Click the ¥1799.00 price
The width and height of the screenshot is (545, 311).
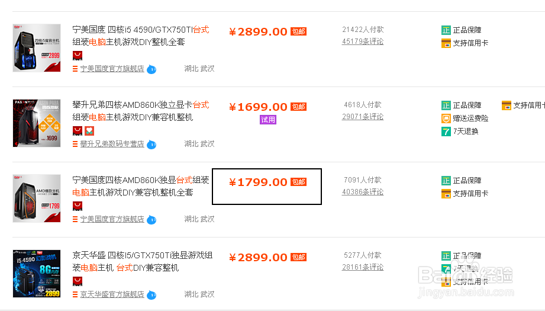[258, 182]
